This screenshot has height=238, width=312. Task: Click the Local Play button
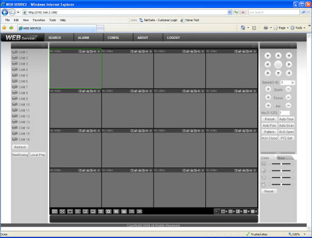tap(38, 155)
